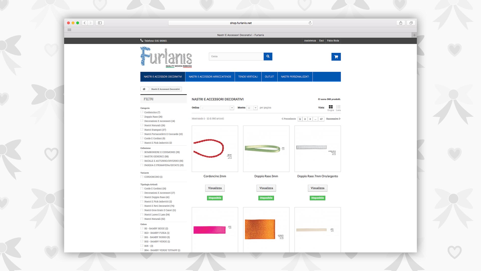
Task: Tick B2 - BAMBY BEIGE (2) color
Action: click(x=142, y=228)
